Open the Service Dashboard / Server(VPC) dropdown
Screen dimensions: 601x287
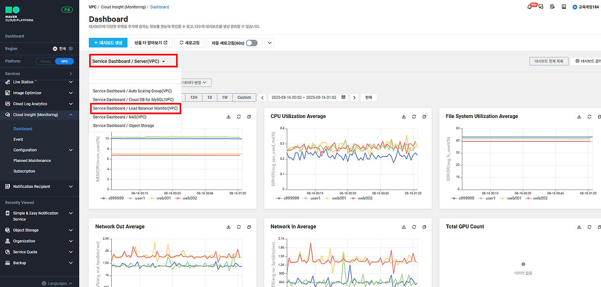[x=133, y=61]
